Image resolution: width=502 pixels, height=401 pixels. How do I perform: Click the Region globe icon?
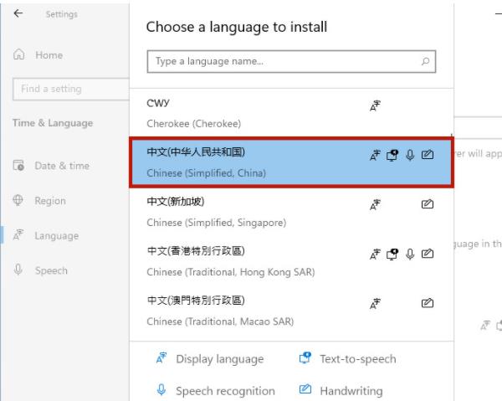pyautogui.click(x=18, y=200)
